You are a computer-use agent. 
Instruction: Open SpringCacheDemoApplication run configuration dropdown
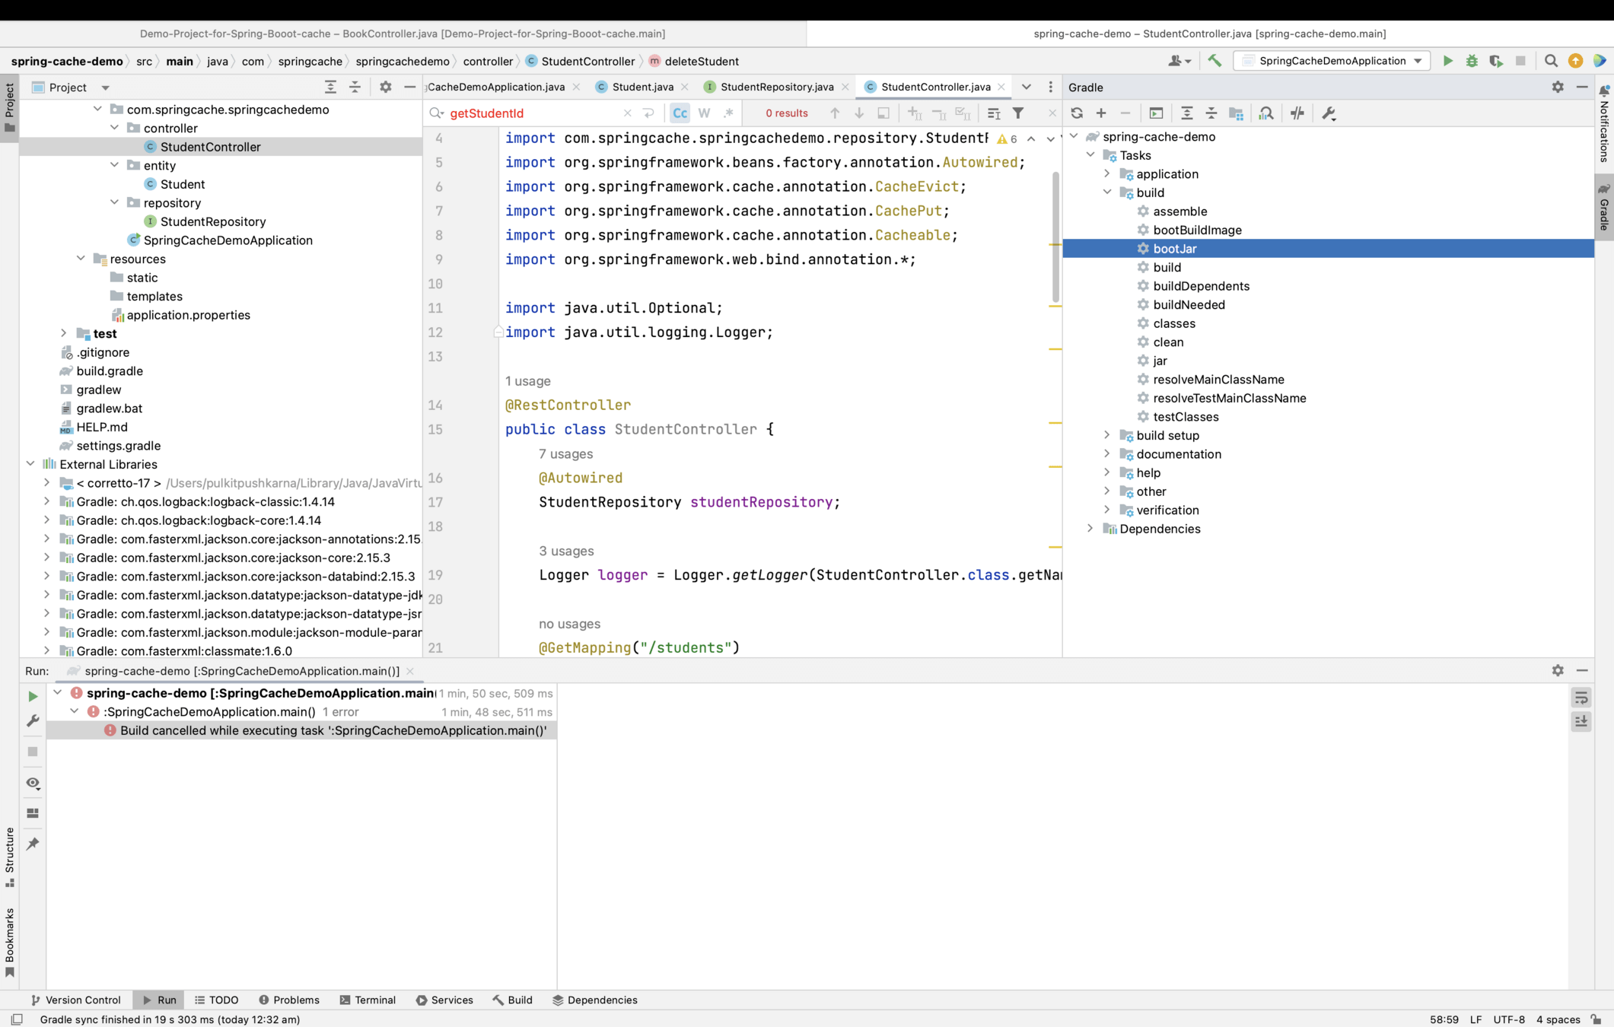click(1332, 61)
